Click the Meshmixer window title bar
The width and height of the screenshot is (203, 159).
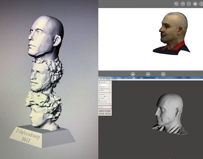pos(151,78)
